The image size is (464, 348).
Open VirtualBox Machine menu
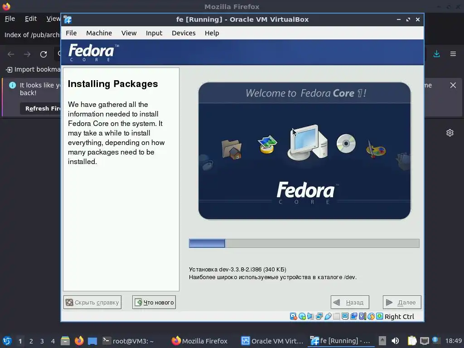99,33
